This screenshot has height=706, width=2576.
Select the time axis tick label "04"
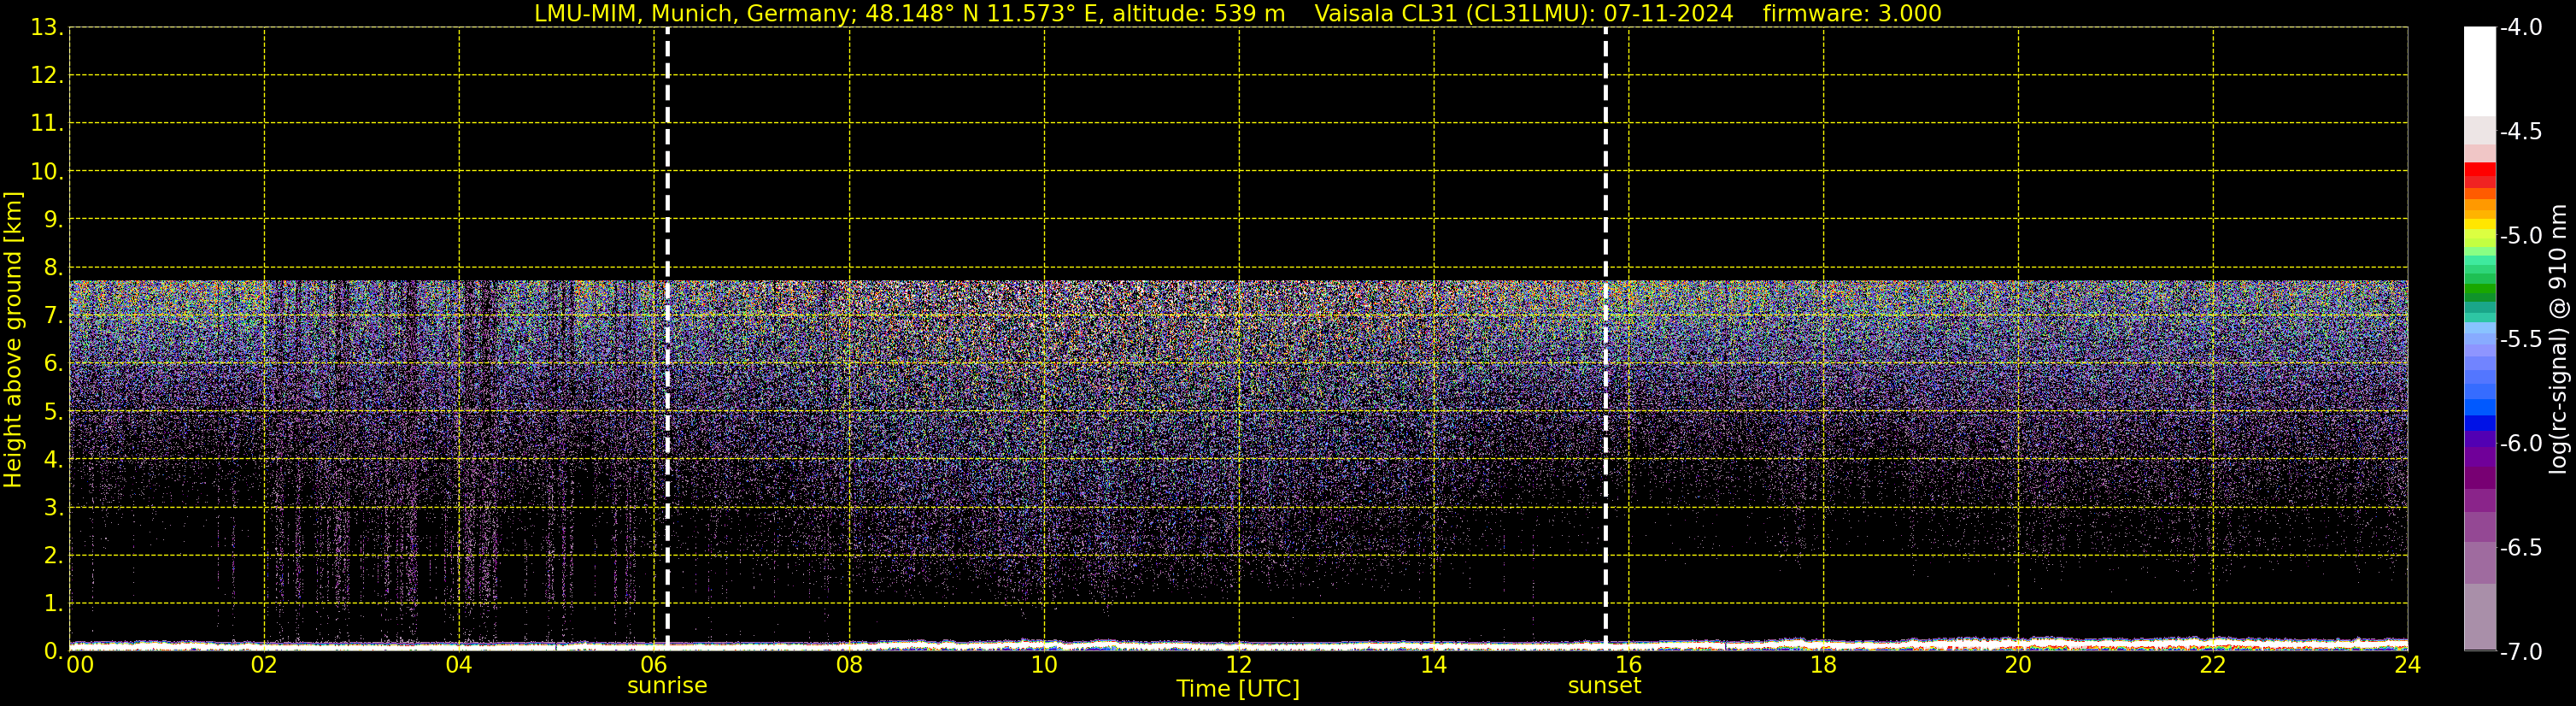click(459, 665)
